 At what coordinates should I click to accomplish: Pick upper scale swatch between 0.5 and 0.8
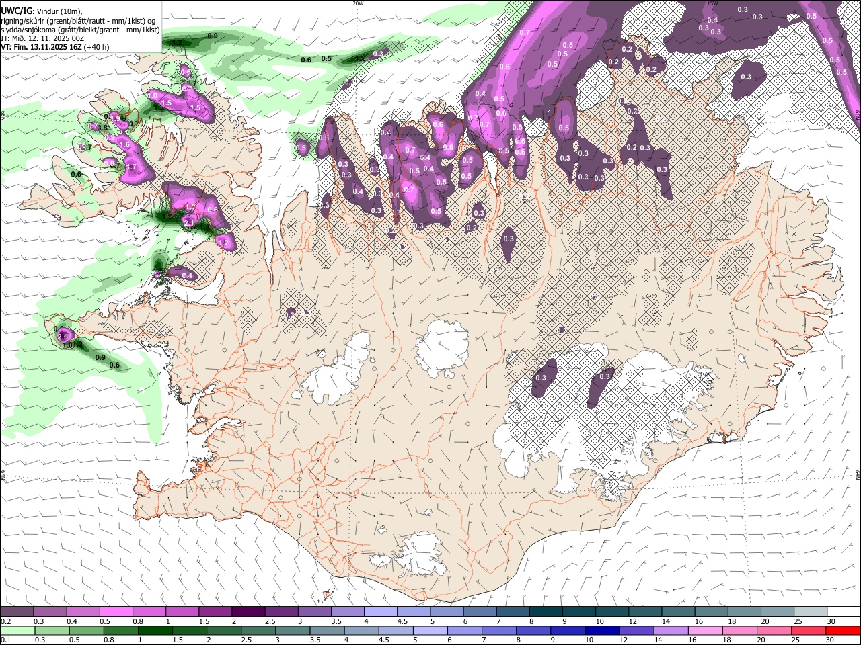coord(116,612)
